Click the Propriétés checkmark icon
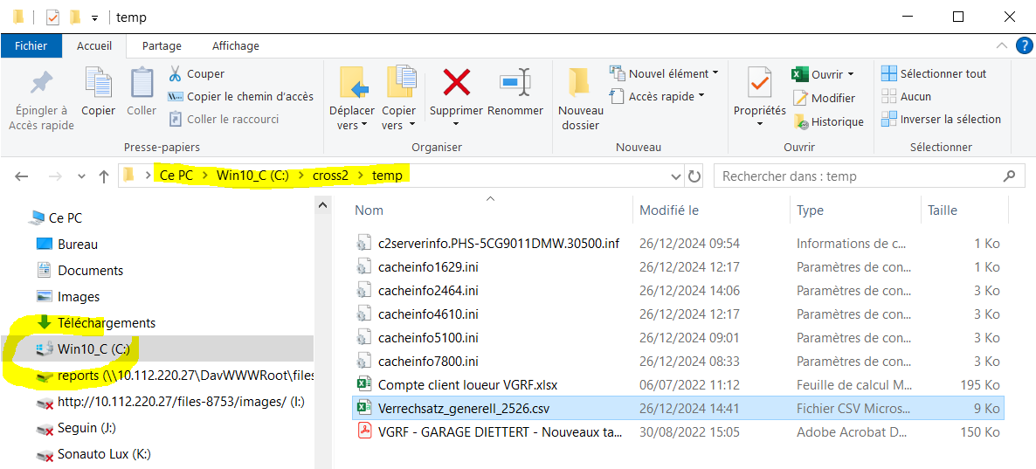Viewport: 1036px width, 469px height. [x=759, y=83]
